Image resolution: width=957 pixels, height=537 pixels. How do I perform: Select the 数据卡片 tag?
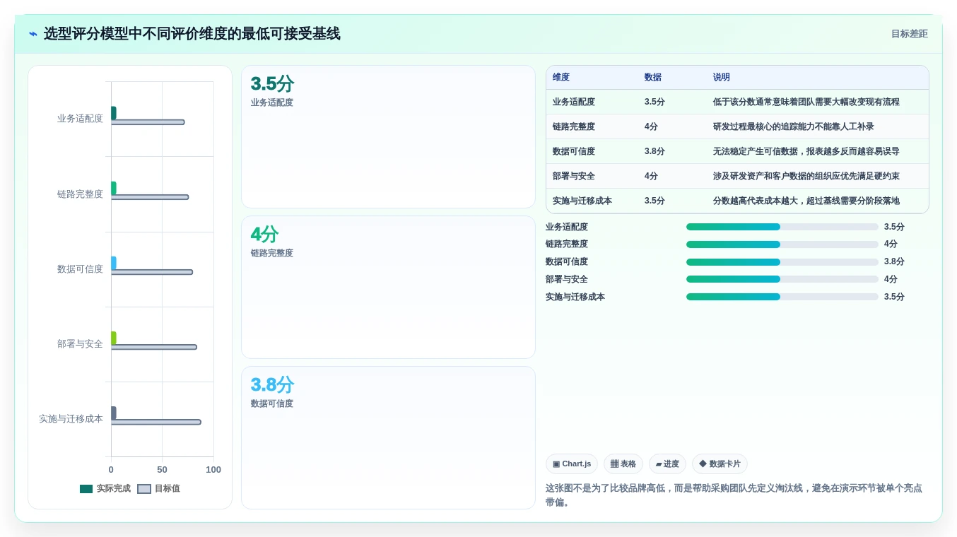tap(720, 464)
